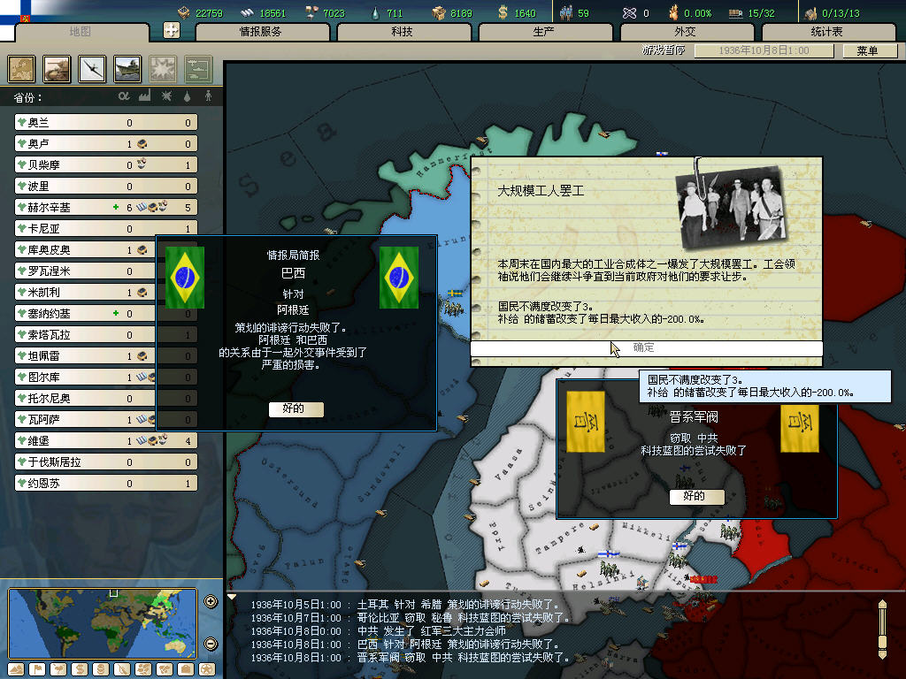Select province 贝柴摩 in the list
Image resolution: width=906 pixels, height=679 pixels.
(x=106, y=165)
